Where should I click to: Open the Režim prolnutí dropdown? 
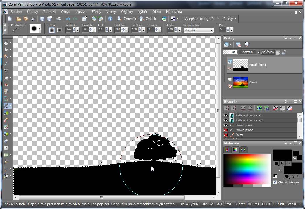(199, 30)
